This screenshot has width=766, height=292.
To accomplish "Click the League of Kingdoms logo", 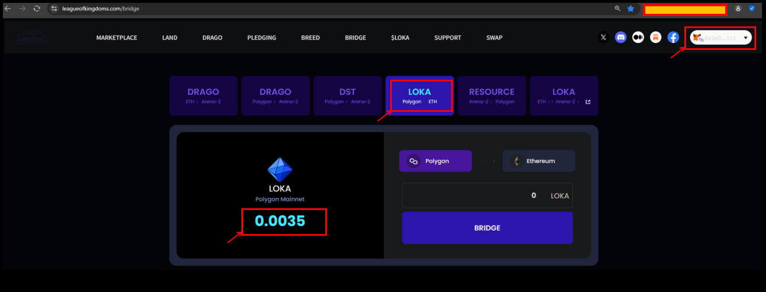I will [32, 38].
